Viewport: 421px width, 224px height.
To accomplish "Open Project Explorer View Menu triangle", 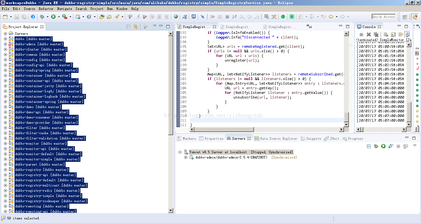I will (x=155, y=26).
